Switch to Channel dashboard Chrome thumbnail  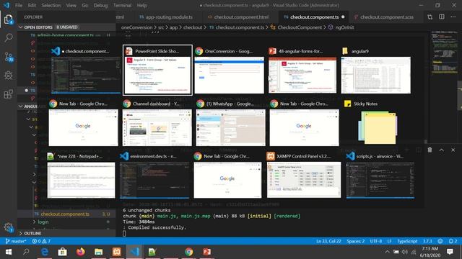coord(157,123)
